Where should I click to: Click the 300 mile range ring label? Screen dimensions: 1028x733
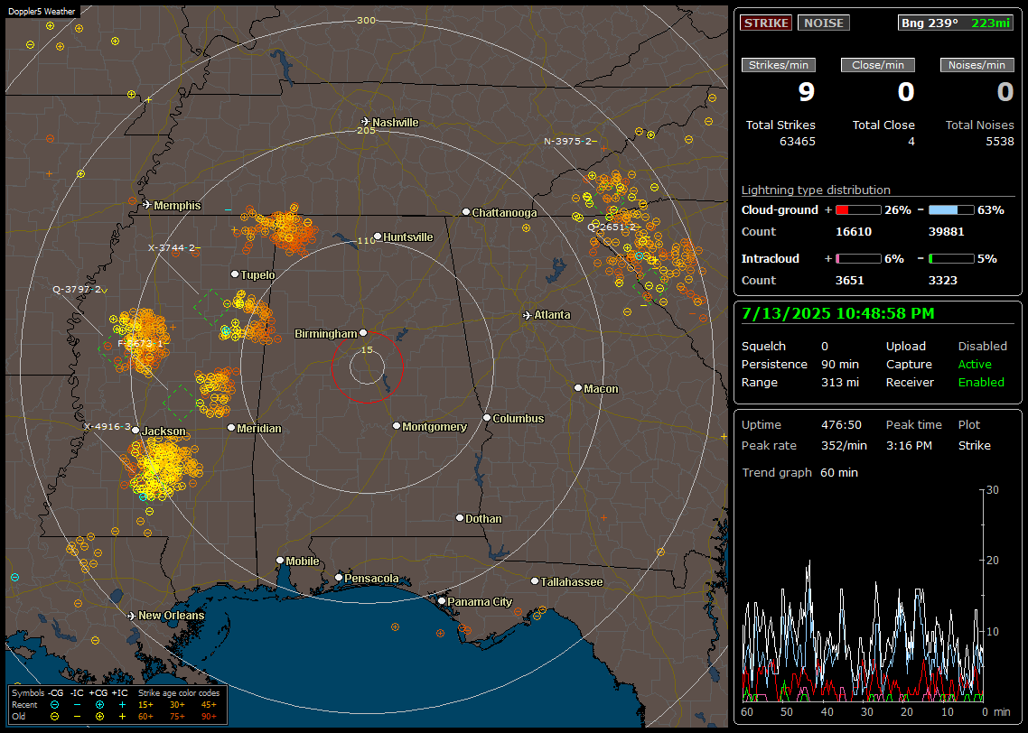point(366,20)
